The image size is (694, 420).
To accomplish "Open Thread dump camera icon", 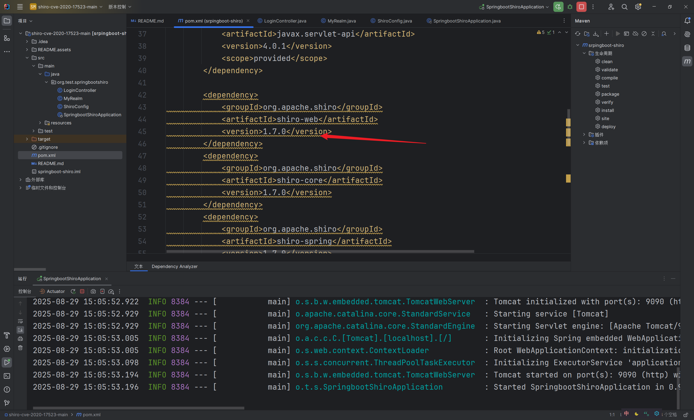I will click(x=93, y=291).
